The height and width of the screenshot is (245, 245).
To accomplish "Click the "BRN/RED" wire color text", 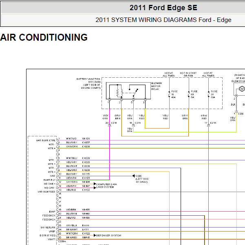I will pyautogui.click(x=71, y=238).
